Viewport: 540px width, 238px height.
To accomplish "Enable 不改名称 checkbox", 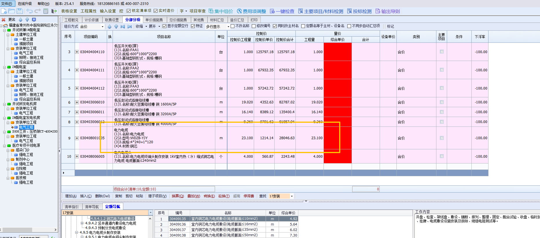I will pyautogui.click(x=232, y=26).
